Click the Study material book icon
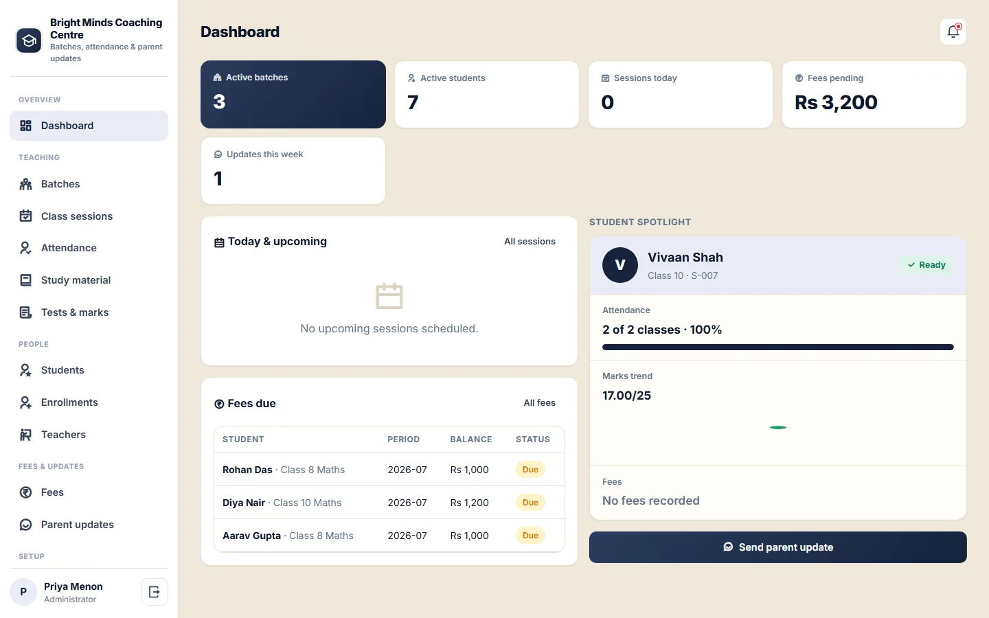The image size is (989, 618). coord(26,280)
